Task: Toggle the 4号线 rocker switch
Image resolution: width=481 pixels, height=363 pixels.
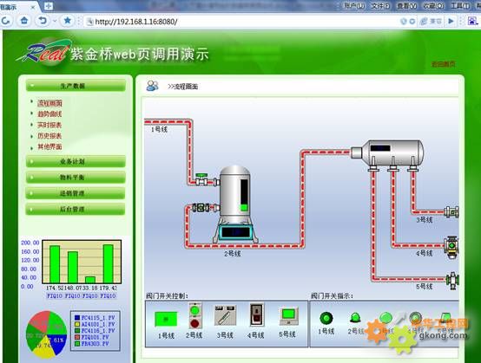Action: pyautogui.click(x=256, y=315)
